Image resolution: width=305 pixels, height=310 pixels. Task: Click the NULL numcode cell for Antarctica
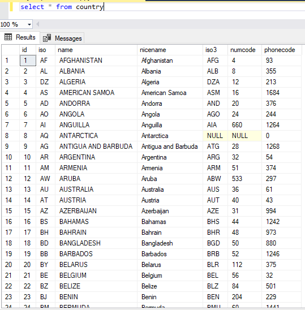point(244,136)
